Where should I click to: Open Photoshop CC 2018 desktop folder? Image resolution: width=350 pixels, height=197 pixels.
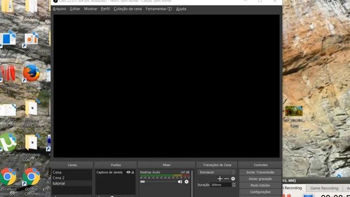[x=31, y=147]
